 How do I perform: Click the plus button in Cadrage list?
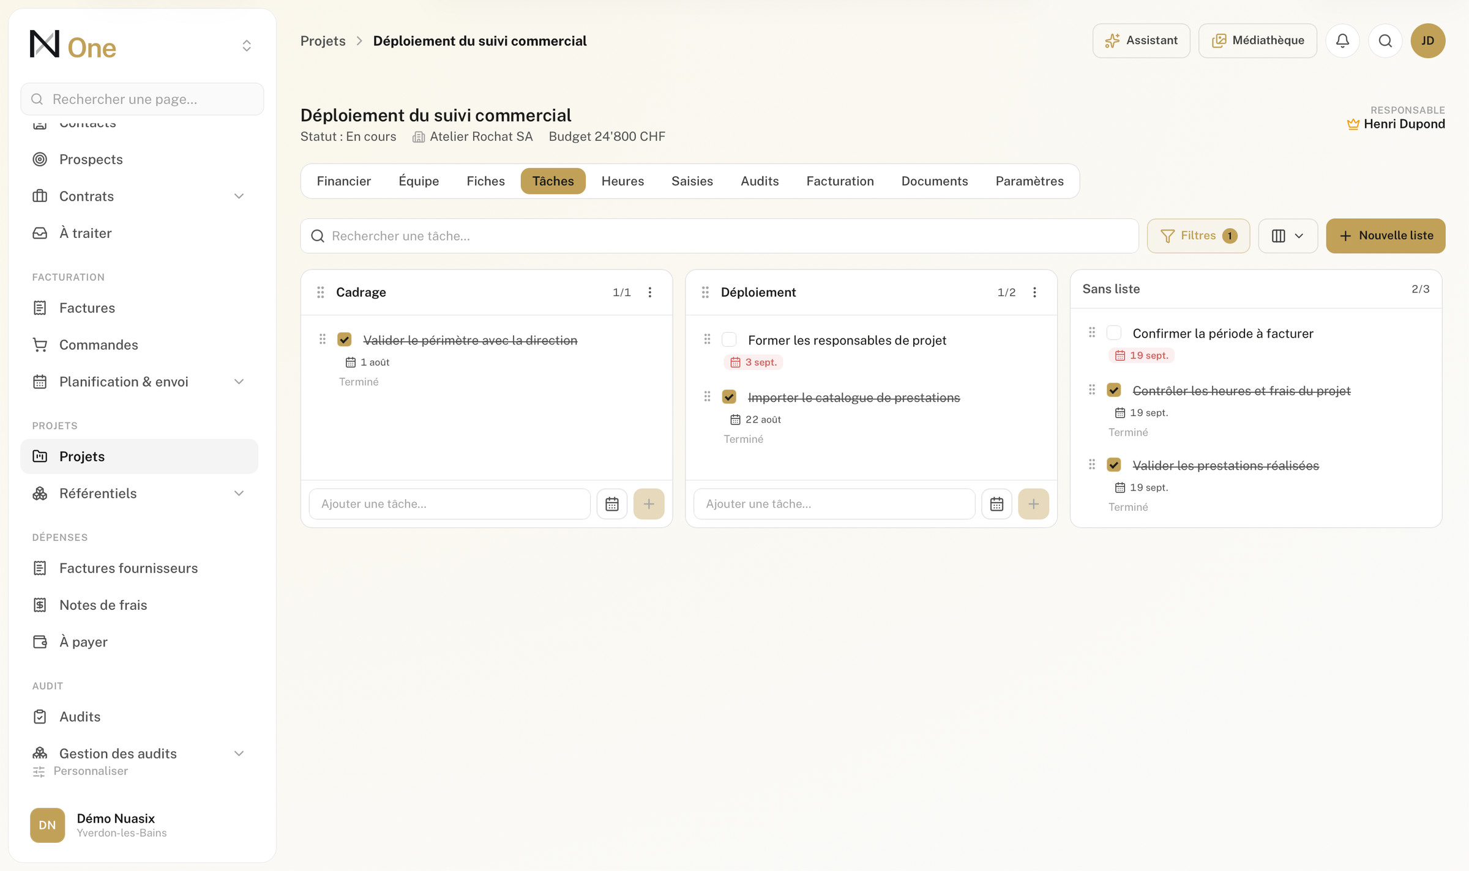tap(649, 504)
